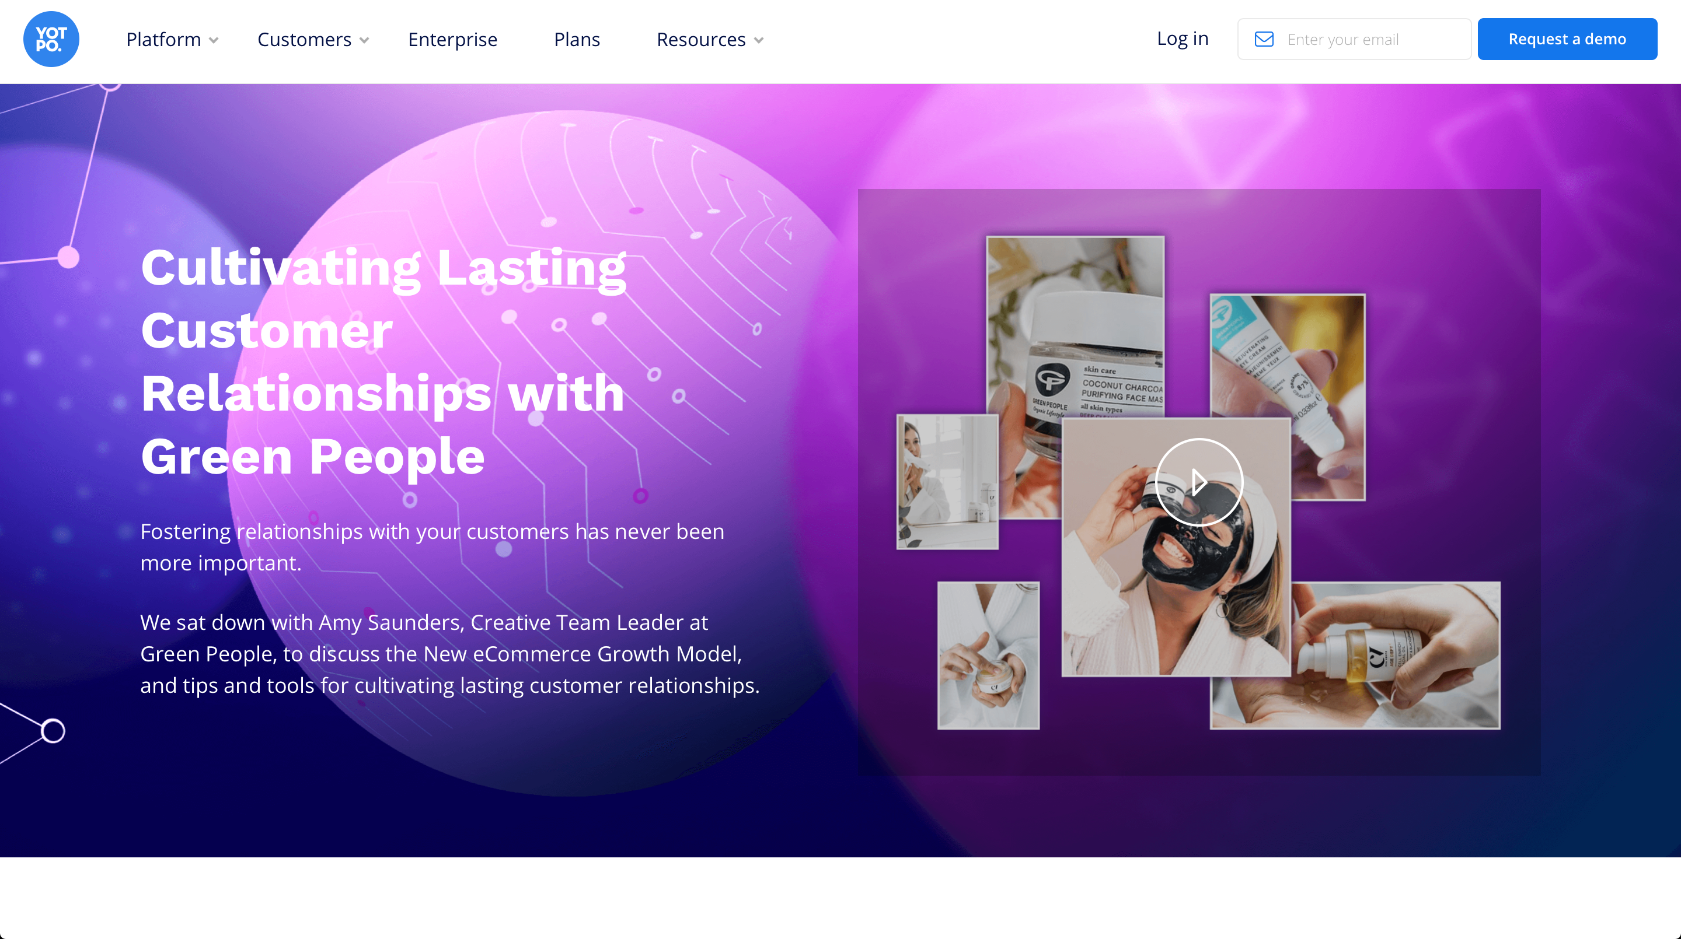Open the charcoal face mask jar photo
Screen dimensions: 1681x939
coord(1075,326)
